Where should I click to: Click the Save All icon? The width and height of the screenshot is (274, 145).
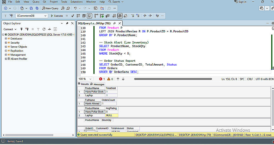[x=37, y=8]
